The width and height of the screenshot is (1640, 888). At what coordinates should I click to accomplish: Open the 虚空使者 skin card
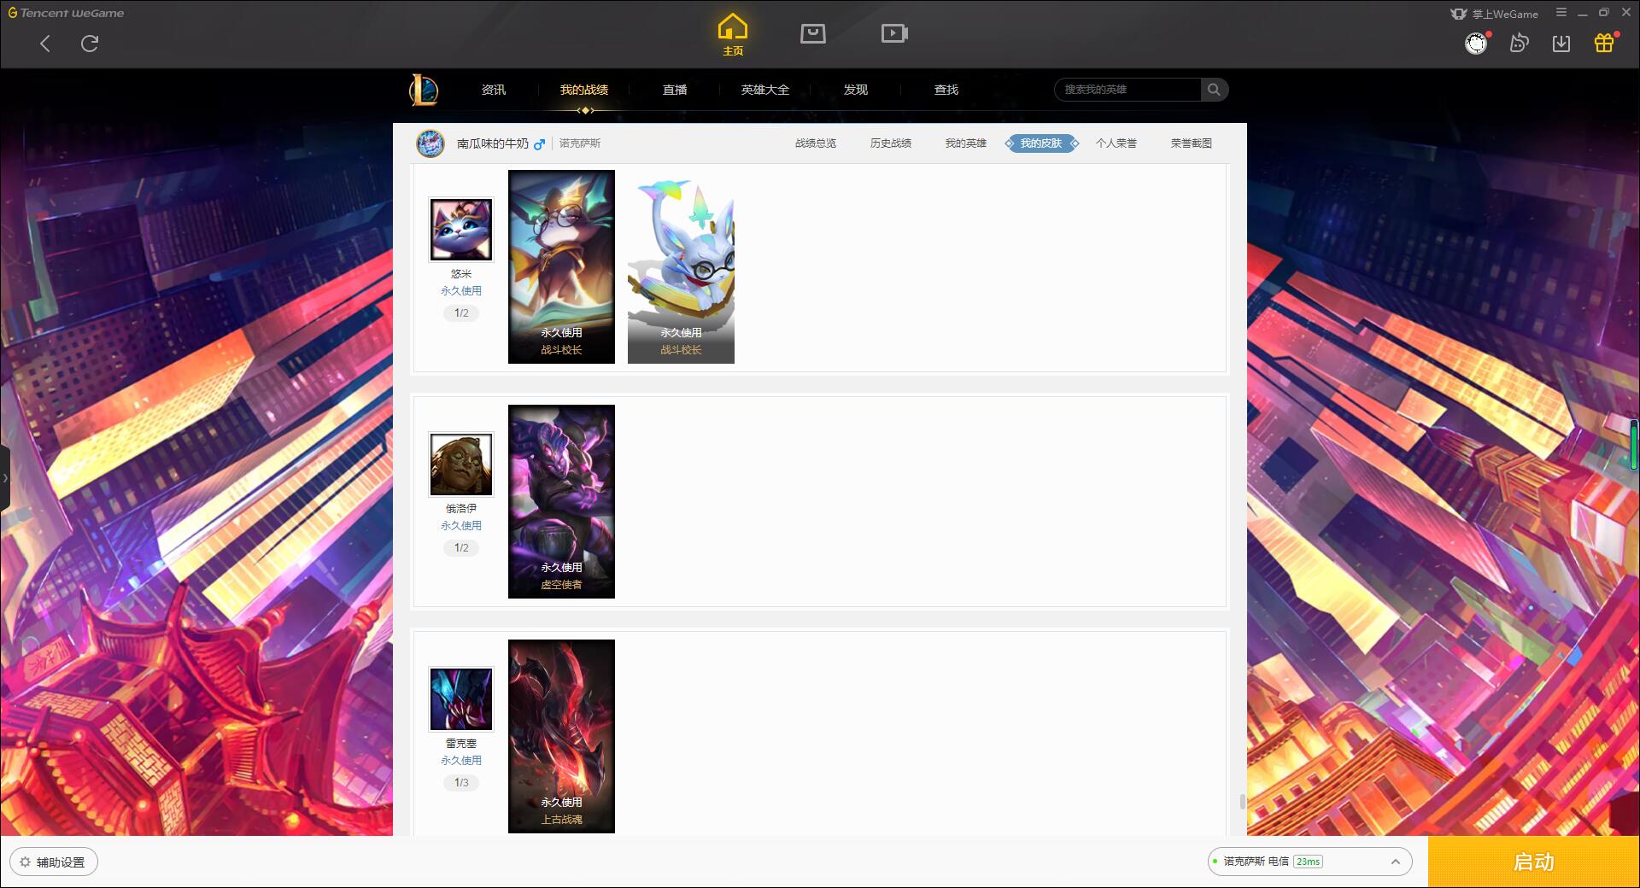pyautogui.click(x=561, y=501)
